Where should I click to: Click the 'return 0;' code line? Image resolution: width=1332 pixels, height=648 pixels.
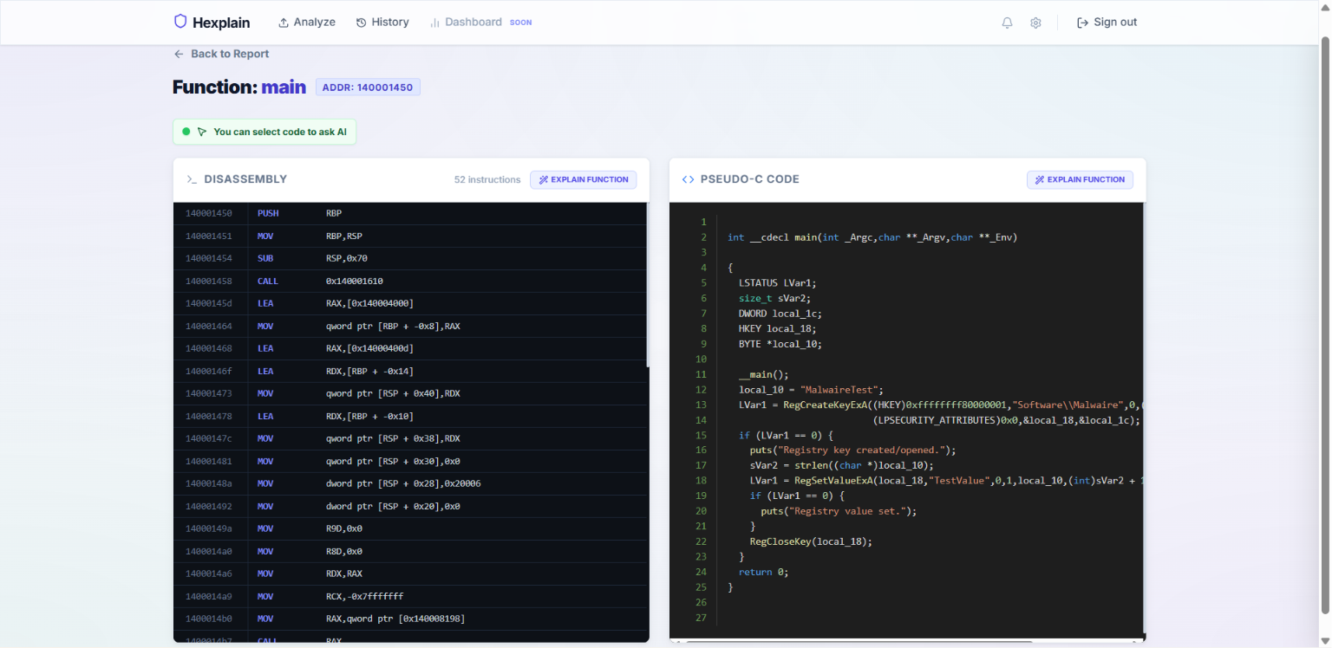(x=763, y=572)
